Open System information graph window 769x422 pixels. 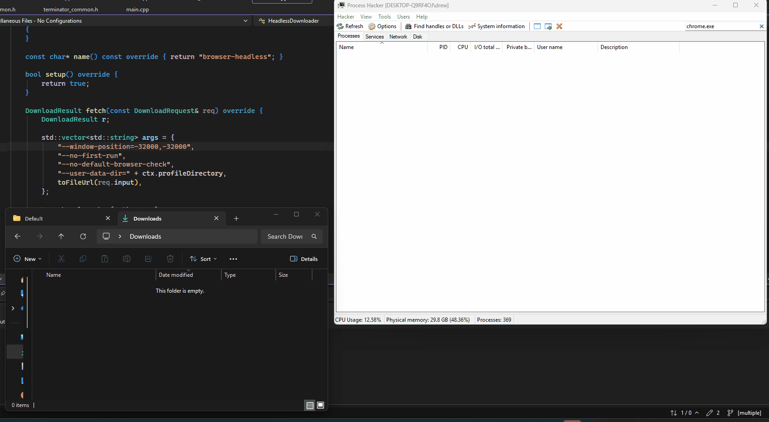click(497, 26)
